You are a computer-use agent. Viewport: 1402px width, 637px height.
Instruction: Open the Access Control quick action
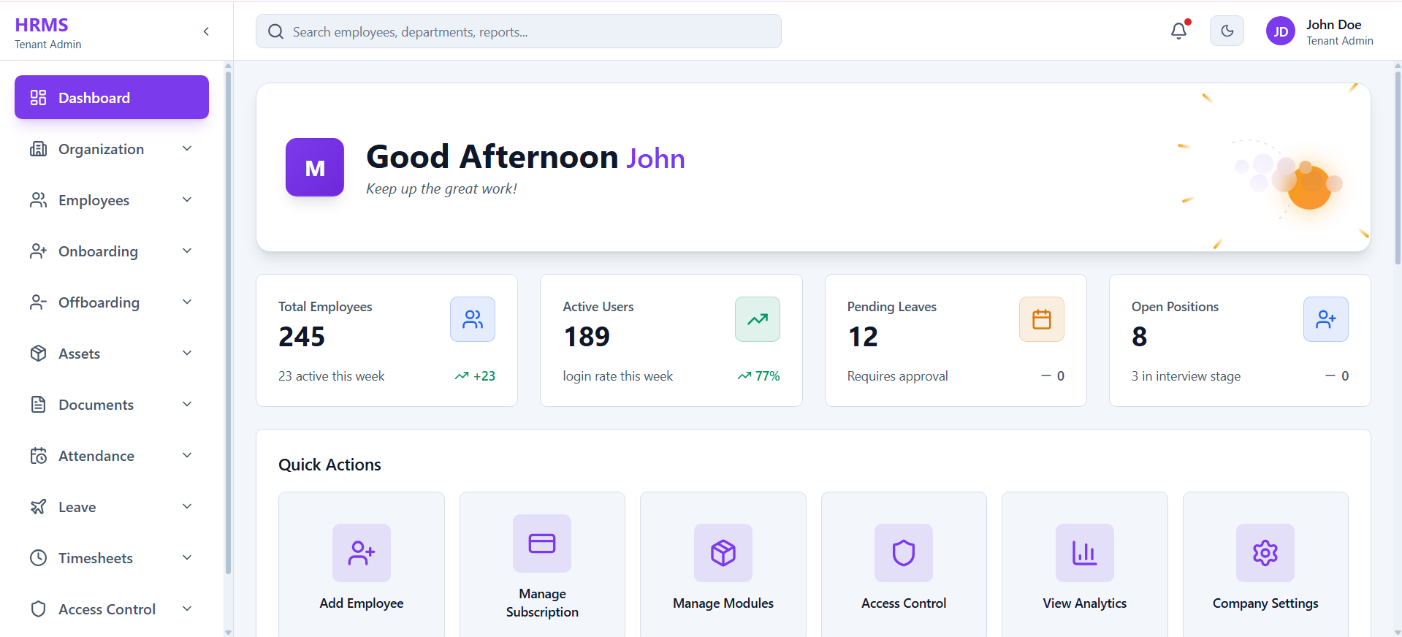[x=904, y=564]
